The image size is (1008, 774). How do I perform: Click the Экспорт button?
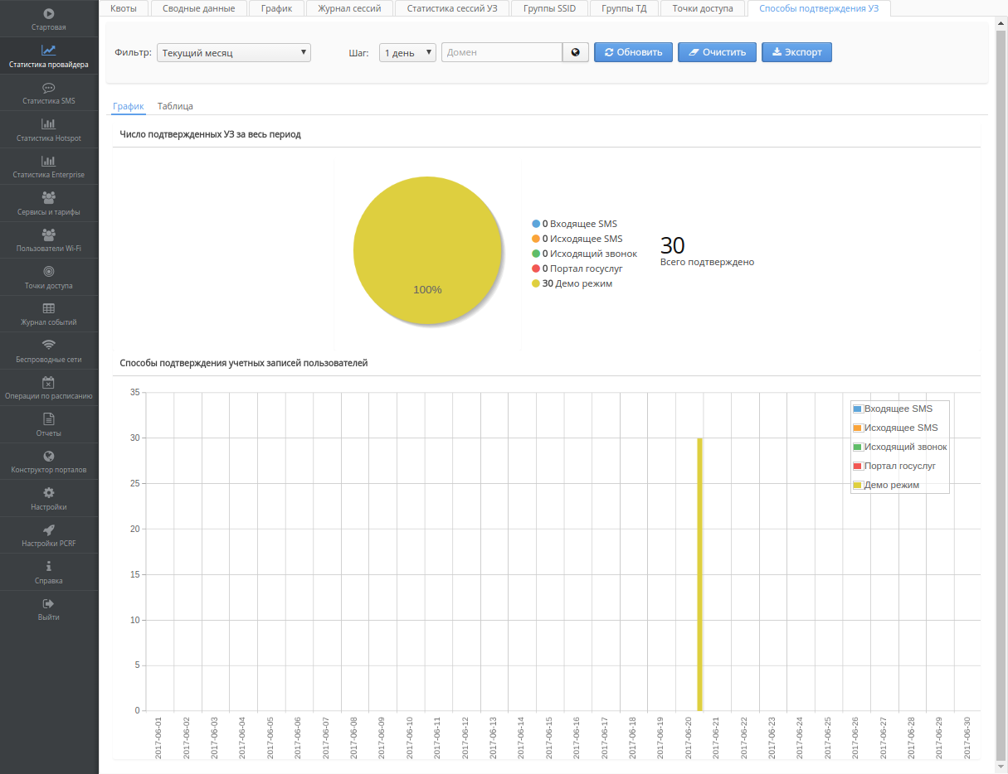pyautogui.click(x=796, y=52)
